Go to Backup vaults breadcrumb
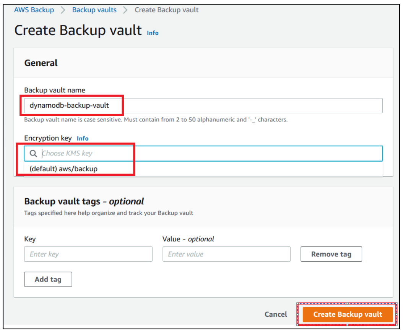The height and width of the screenshot is (332, 403). point(94,10)
